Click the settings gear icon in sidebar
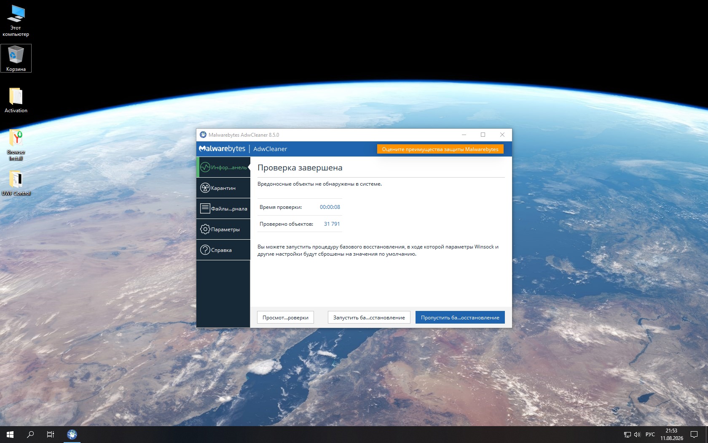This screenshot has width=708, height=443. [205, 229]
